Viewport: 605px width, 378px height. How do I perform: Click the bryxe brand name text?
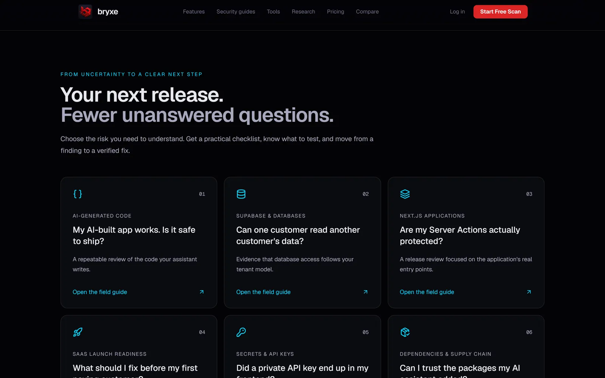[108, 12]
